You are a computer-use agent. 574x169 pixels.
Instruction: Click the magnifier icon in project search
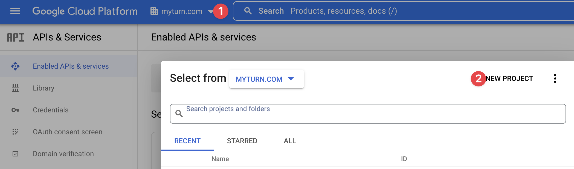pyautogui.click(x=179, y=113)
